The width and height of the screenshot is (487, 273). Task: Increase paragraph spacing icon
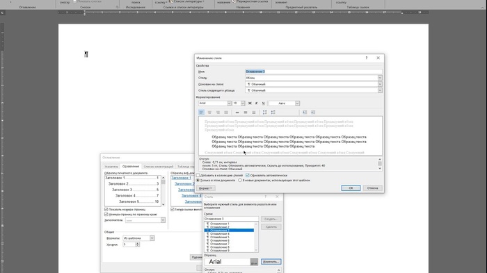[x=265, y=113]
